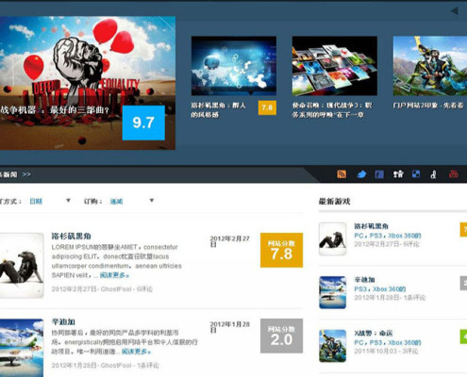Viewport: 467px width, 377px height.
Task: Open the RSS feed icon
Action: (342, 173)
